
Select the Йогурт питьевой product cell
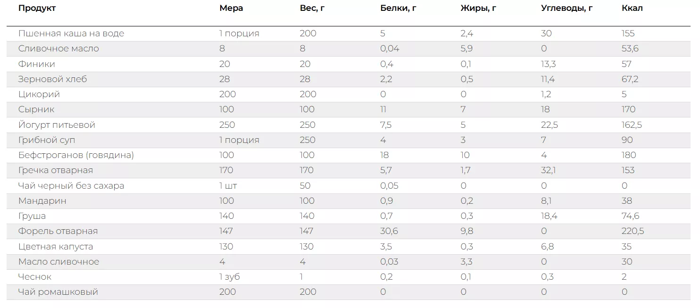click(57, 125)
